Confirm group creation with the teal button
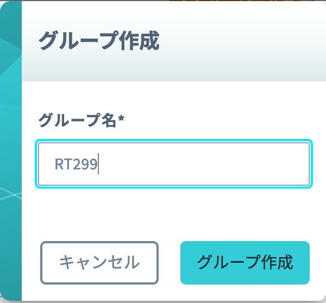This screenshot has height=303, width=326. 245,263
